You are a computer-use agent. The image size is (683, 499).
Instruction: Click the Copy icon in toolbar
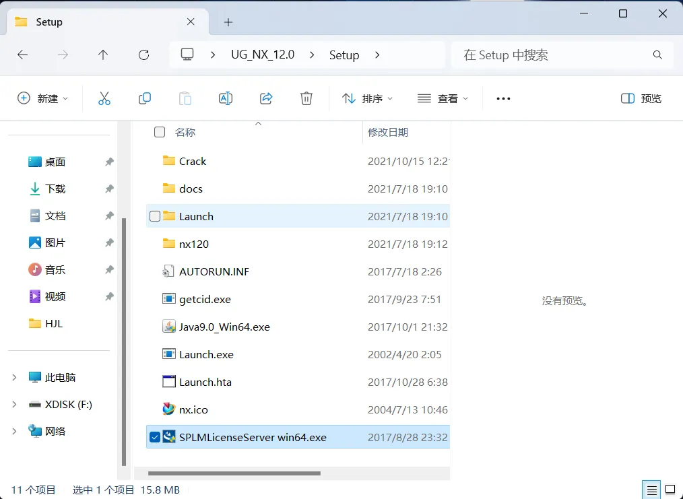(x=145, y=98)
